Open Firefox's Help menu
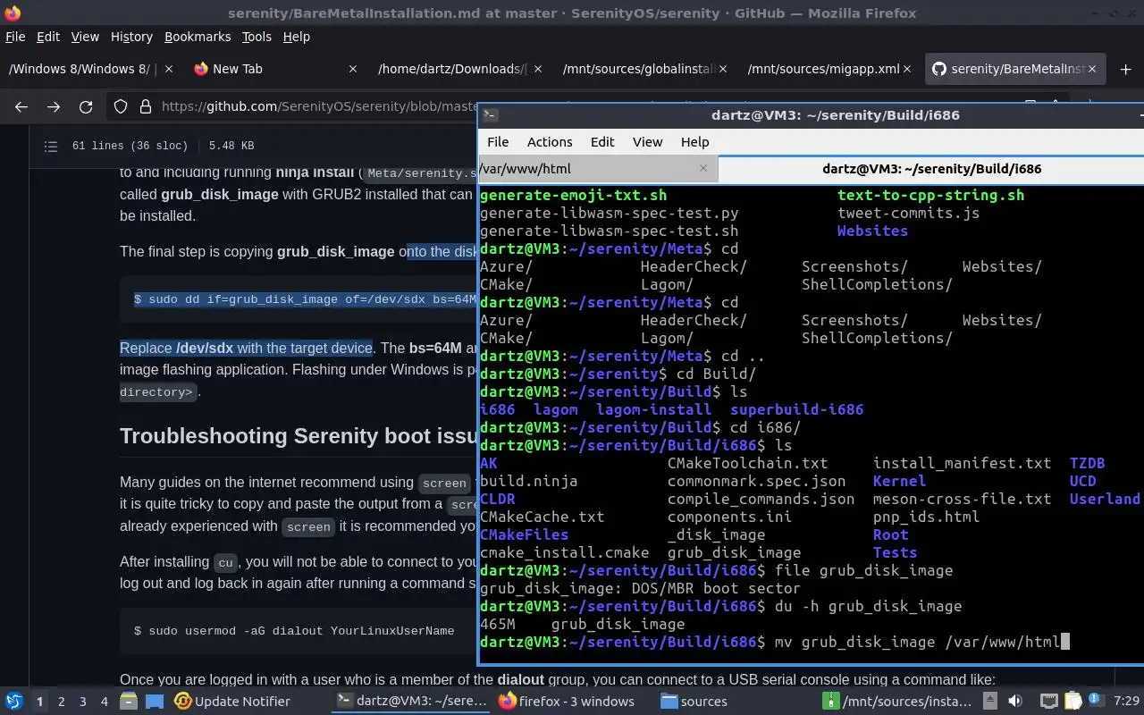 click(x=296, y=37)
